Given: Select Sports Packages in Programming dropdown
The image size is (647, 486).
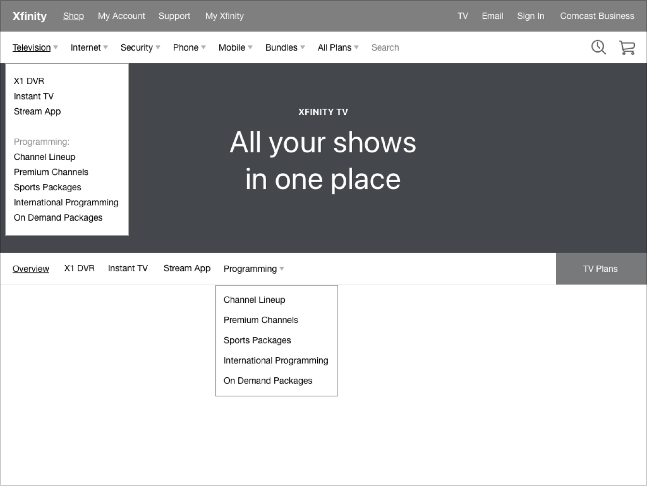Looking at the screenshot, I should (257, 340).
